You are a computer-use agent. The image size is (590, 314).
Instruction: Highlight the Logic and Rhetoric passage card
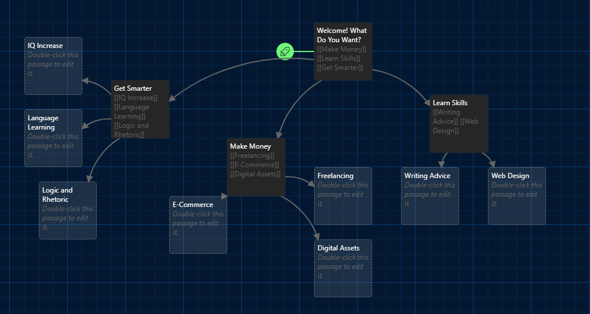point(67,210)
